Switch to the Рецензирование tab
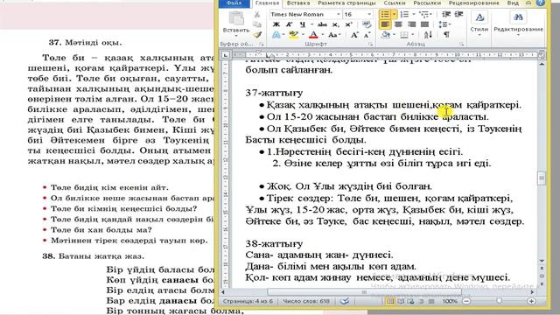The width and height of the screenshot is (560, 315). click(x=474, y=3)
